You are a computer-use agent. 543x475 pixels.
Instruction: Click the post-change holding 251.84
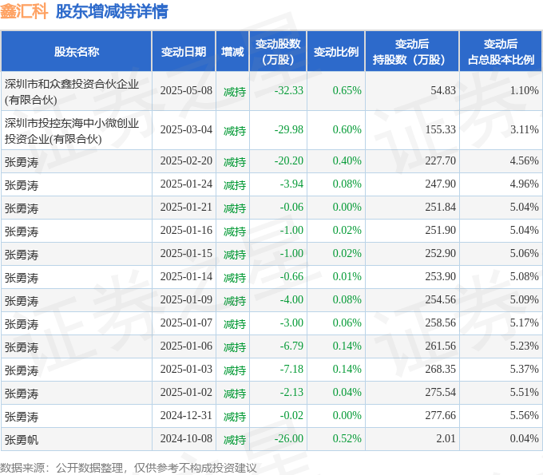click(x=441, y=207)
